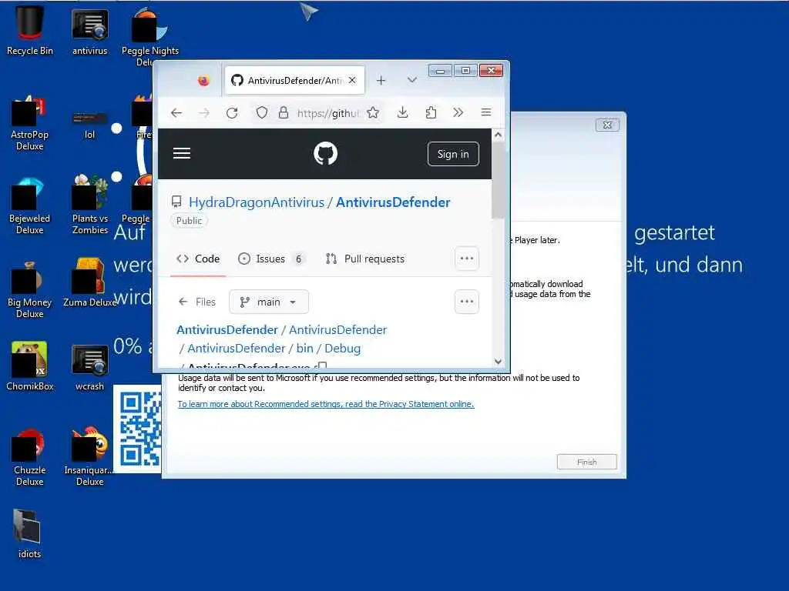Open the wcrash desktop shortcut
The image size is (789, 591).
[x=89, y=368]
